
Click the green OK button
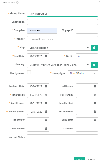coord(79,158)
